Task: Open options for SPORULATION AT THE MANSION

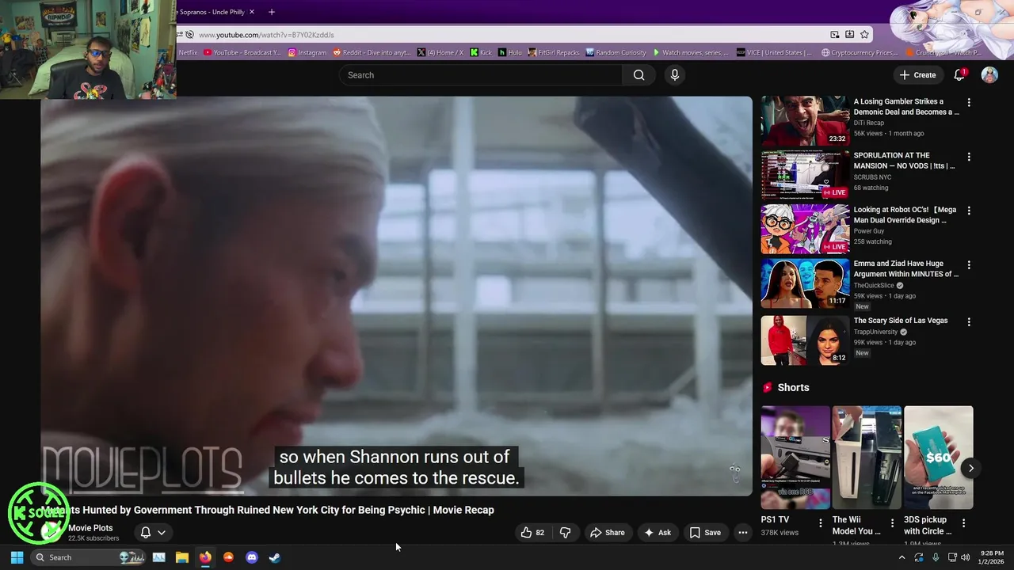Action: tap(968, 157)
